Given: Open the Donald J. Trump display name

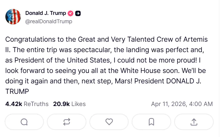Looking at the screenshot, I should pos(46,13).
